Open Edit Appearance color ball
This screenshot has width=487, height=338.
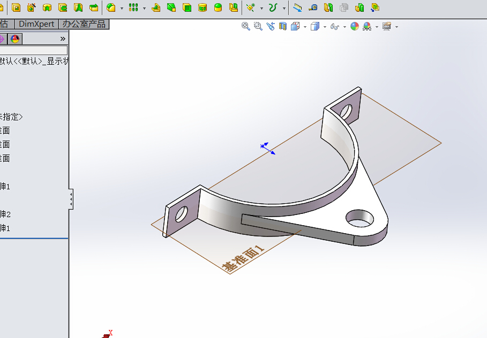pyautogui.click(x=354, y=26)
